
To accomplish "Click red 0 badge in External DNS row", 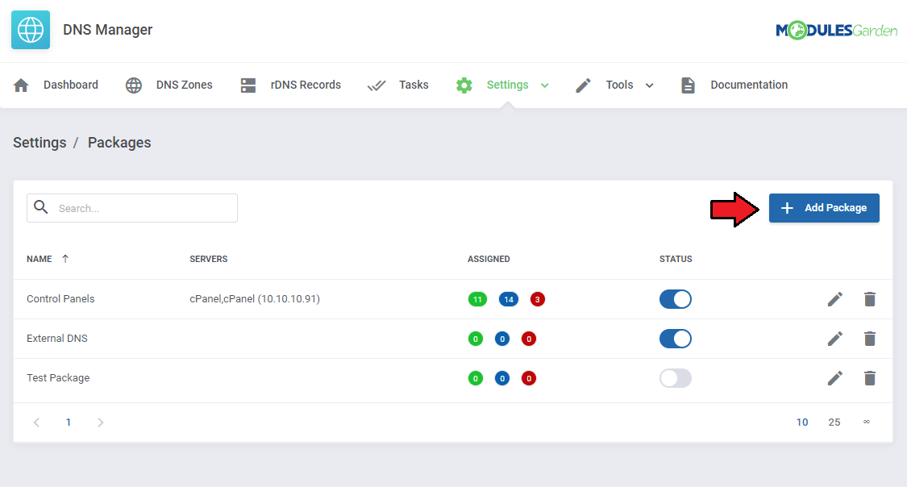I will (529, 339).
